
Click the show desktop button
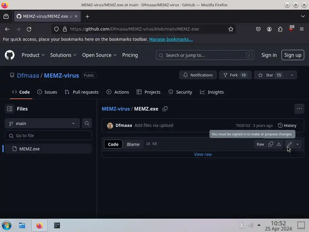(301, 225)
